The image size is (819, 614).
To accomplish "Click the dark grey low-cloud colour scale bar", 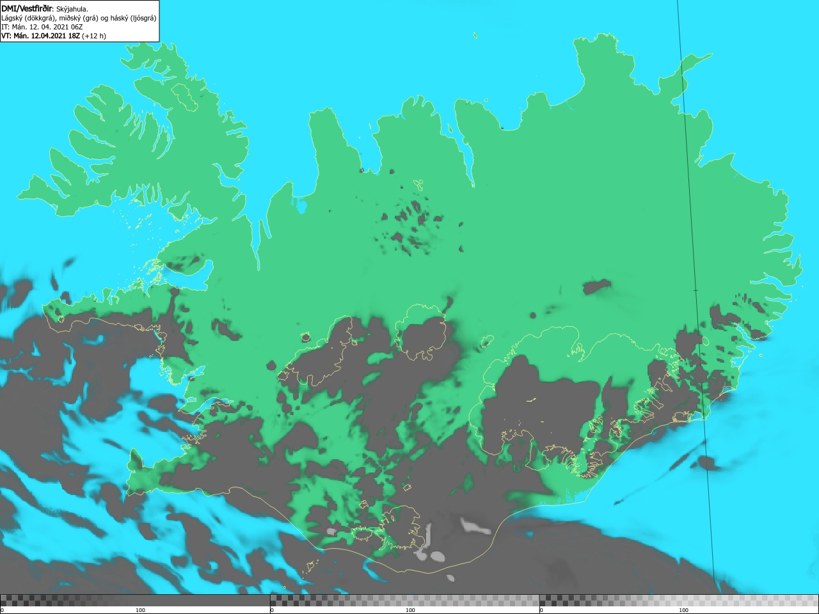I will pos(135,600).
